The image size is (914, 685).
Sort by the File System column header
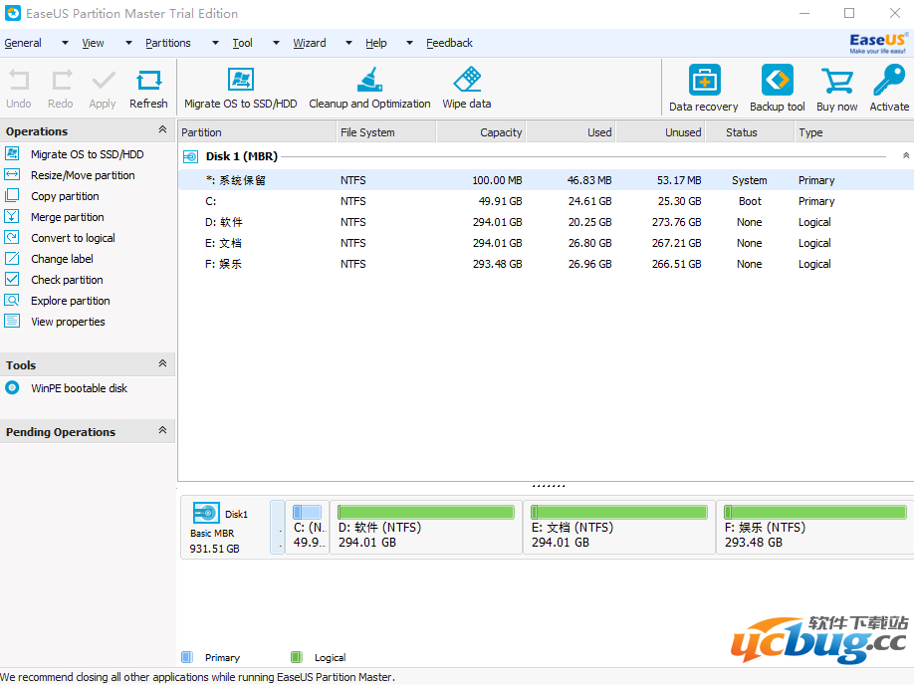pyautogui.click(x=386, y=132)
